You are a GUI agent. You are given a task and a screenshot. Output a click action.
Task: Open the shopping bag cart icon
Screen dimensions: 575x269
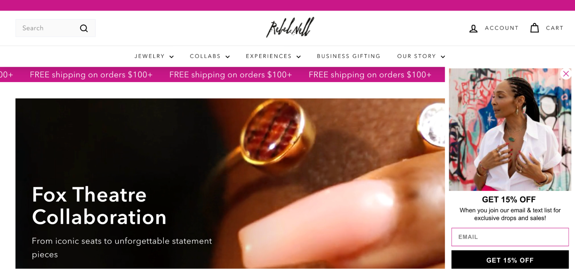coord(534,28)
